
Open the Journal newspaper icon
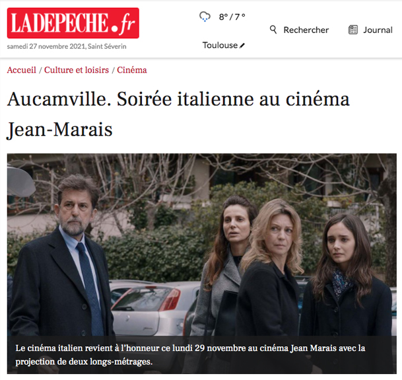tap(352, 30)
